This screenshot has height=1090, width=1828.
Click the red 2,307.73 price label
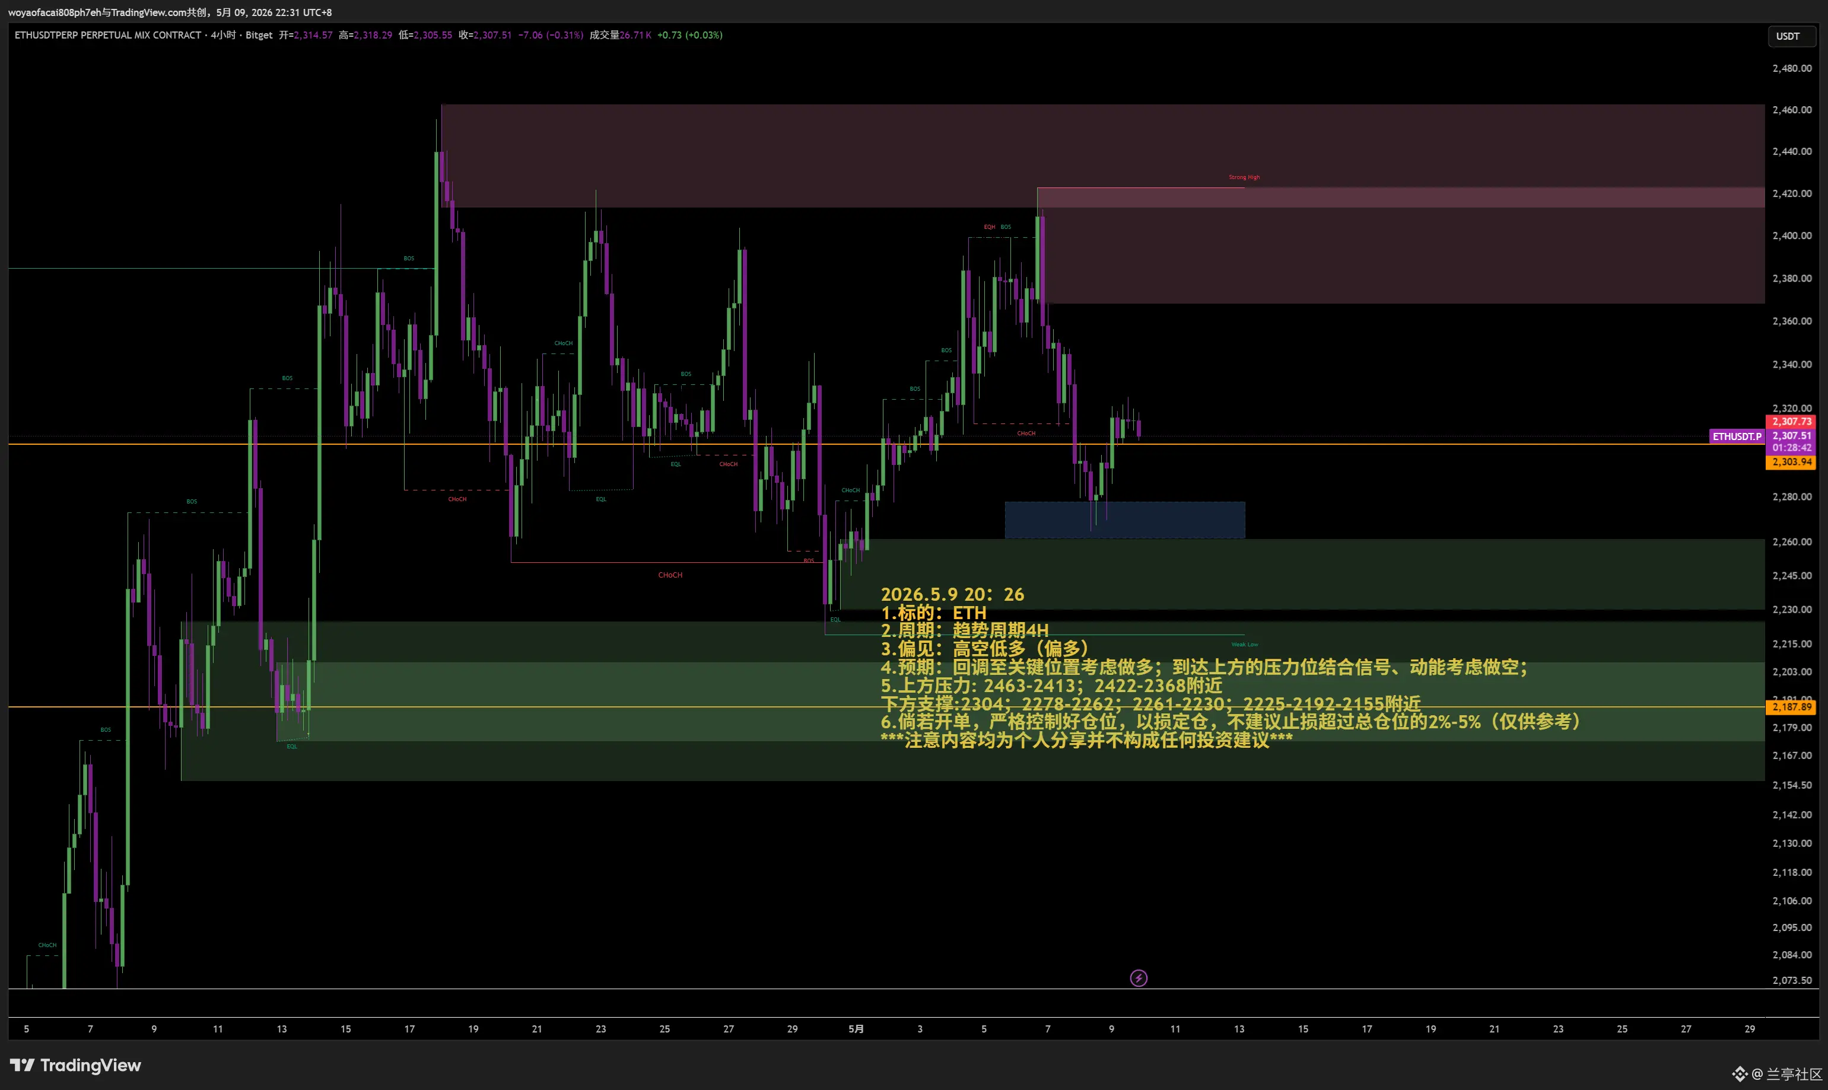(1791, 422)
